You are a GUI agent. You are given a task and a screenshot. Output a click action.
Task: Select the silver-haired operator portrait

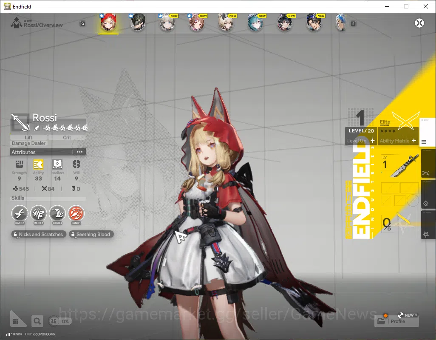coord(167,22)
